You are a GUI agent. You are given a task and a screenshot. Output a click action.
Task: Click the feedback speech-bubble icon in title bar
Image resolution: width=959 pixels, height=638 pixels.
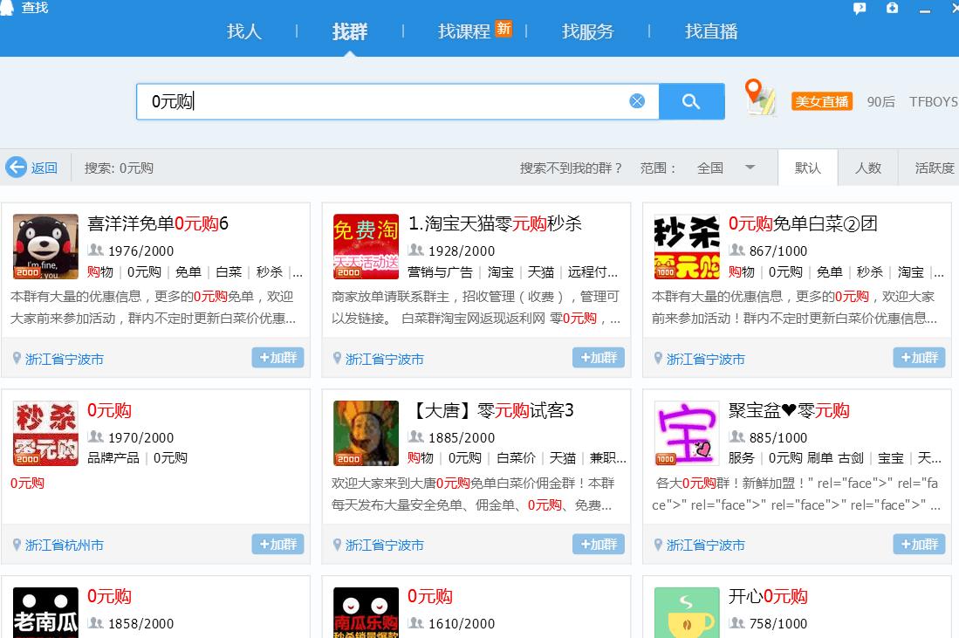[860, 8]
